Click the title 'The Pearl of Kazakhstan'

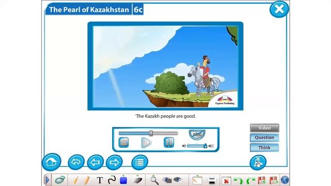pyautogui.click(x=89, y=10)
